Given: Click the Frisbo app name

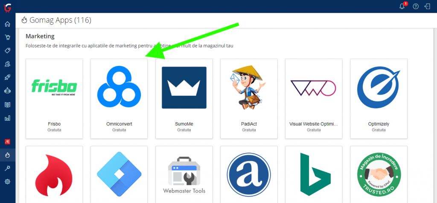Looking at the screenshot, I should [54, 124].
